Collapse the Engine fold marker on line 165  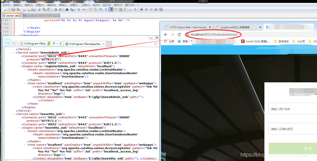(x=15, y=31)
